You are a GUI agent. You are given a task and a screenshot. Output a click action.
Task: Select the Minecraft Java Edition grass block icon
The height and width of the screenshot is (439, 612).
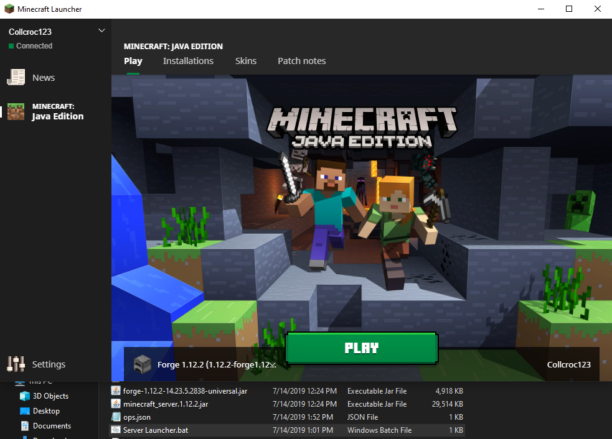click(x=16, y=111)
